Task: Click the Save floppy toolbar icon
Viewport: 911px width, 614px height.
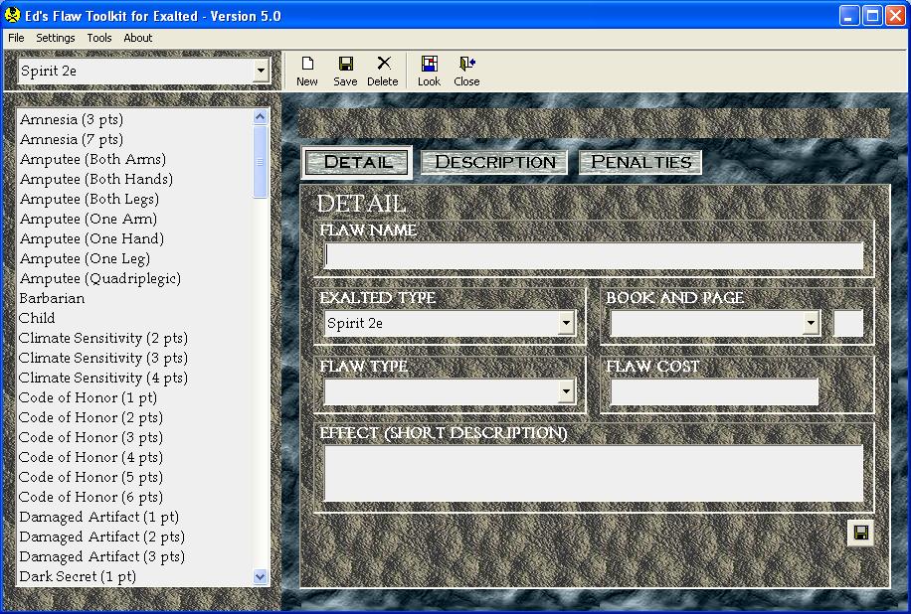Action: (x=345, y=72)
